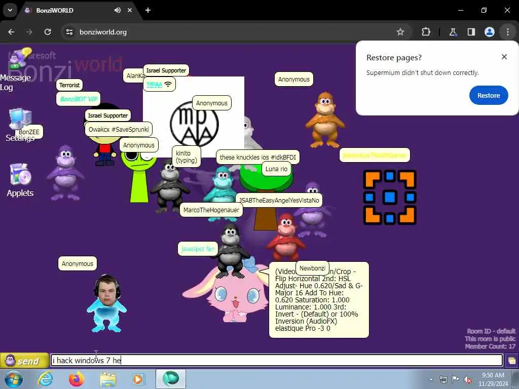
Task: Open the browser three-dot menu
Action: (508, 32)
